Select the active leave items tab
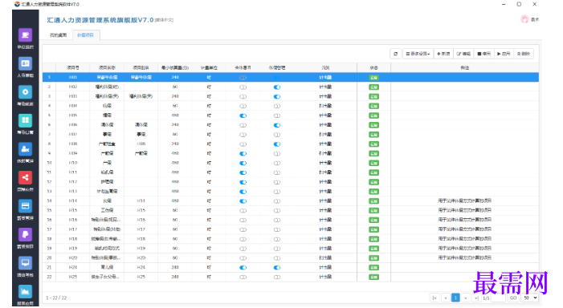This screenshot has height=308, width=563. (85, 35)
